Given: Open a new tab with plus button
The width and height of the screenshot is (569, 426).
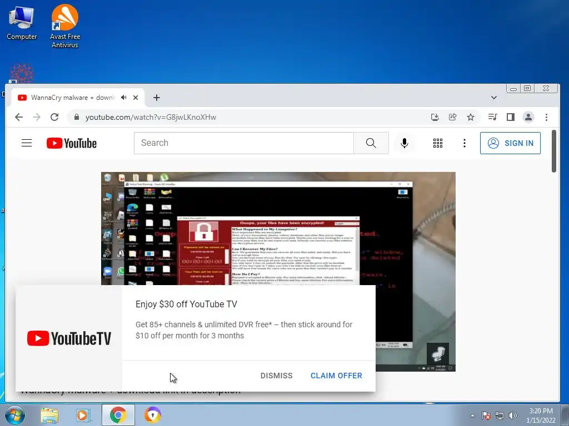Looking at the screenshot, I should click(x=156, y=98).
